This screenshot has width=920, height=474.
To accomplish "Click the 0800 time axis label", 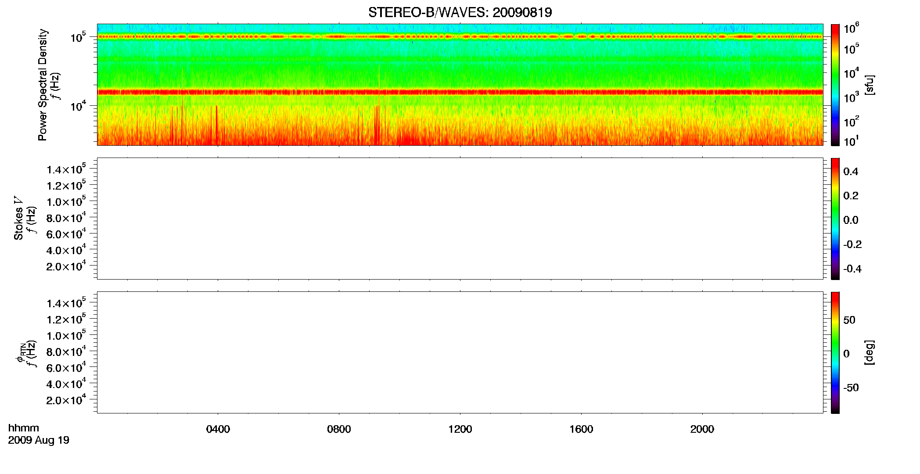I will click(339, 429).
